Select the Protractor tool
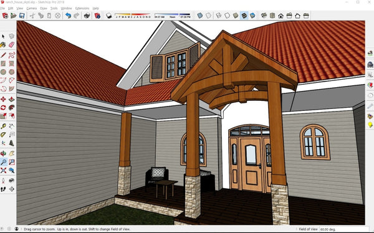Image resolution: width=374 pixels, height=233 pixels. point(3,135)
